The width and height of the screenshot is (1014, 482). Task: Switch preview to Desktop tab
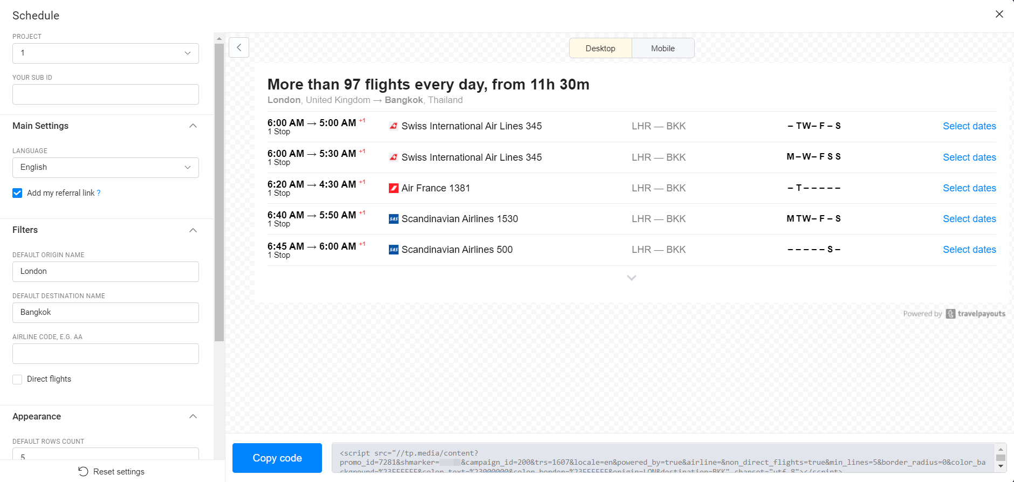point(600,48)
